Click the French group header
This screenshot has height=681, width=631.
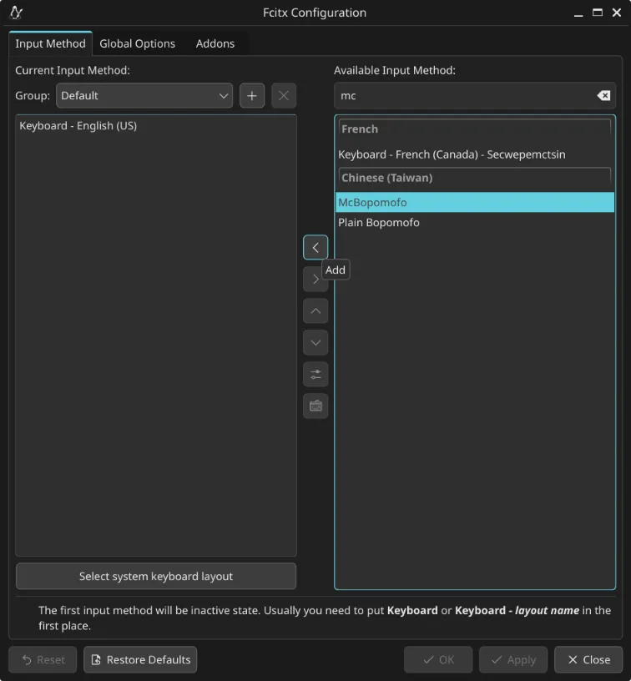pyautogui.click(x=475, y=129)
